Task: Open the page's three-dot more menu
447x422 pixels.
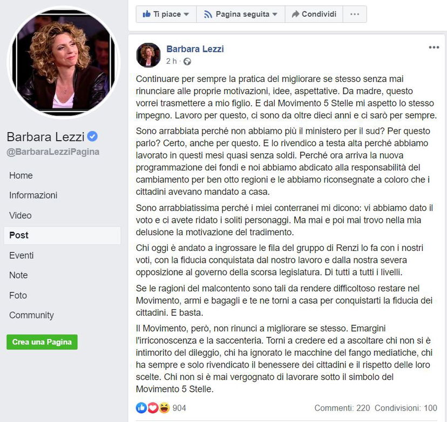Action: coord(354,14)
